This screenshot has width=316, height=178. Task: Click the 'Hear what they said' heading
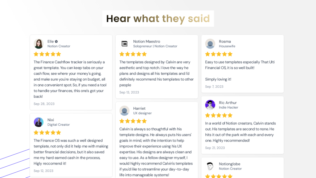(158, 19)
